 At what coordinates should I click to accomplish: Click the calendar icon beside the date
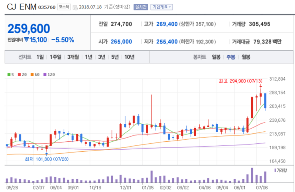tap(75, 8)
